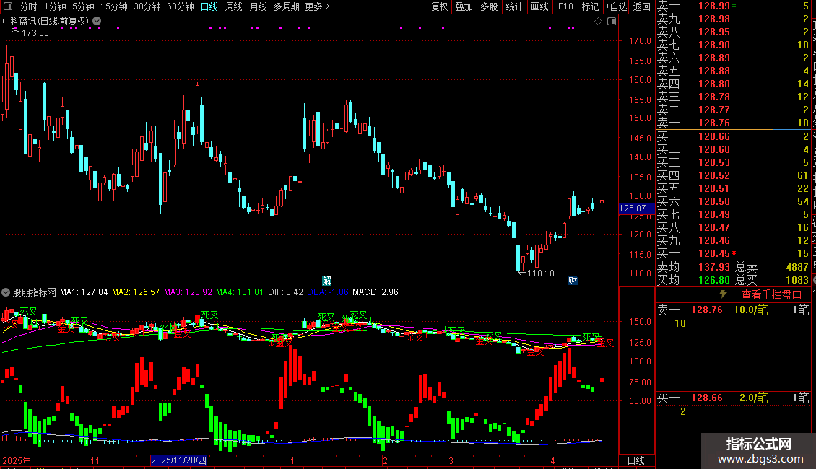The width and height of the screenshot is (816, 469).
Task: Click the 总卖 4887 value
Action: 797,267
